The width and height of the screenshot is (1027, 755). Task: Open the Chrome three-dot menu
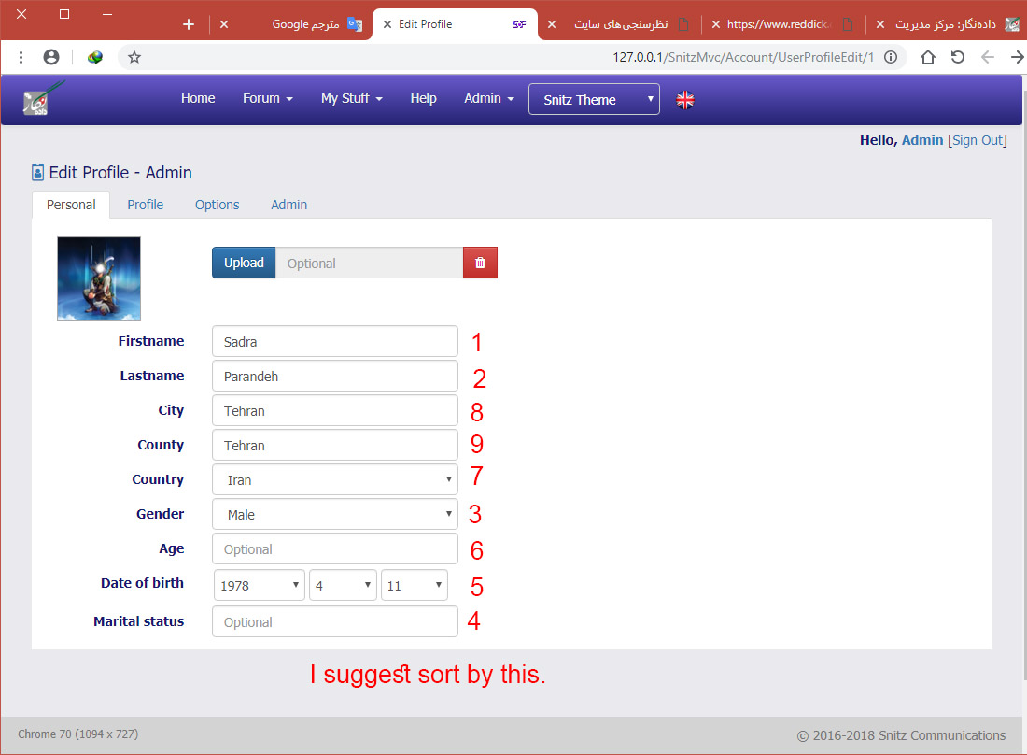pyautogui.click(x=21, y=57)
